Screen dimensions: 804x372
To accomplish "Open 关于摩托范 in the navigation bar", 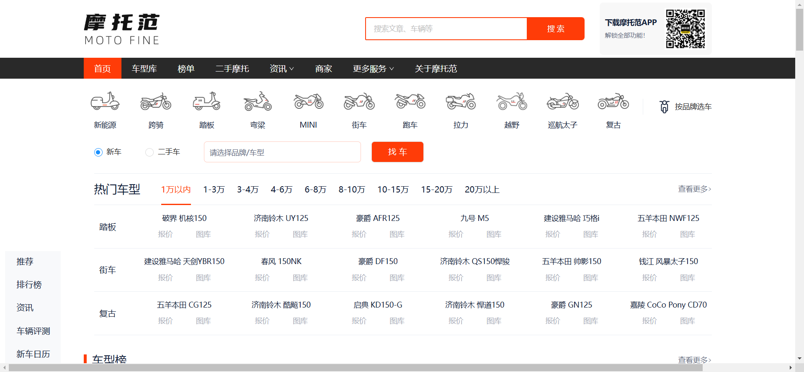I will click(436, 69).
